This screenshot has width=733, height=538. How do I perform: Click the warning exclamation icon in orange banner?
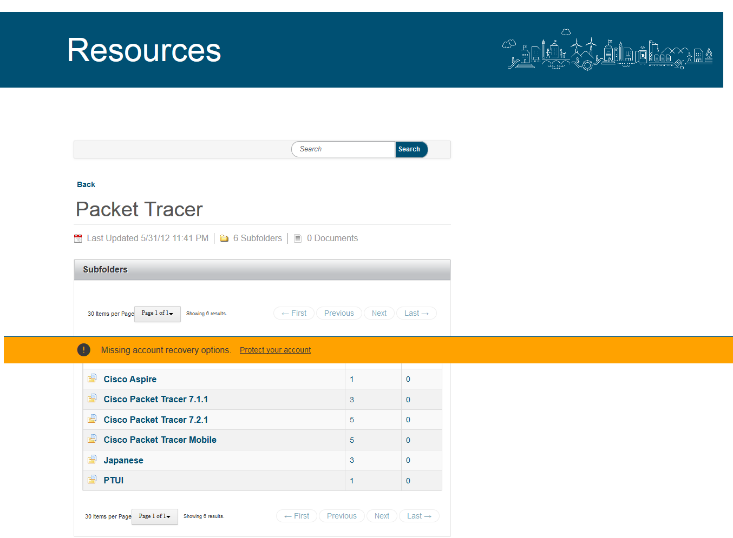[x=84, y=350]
